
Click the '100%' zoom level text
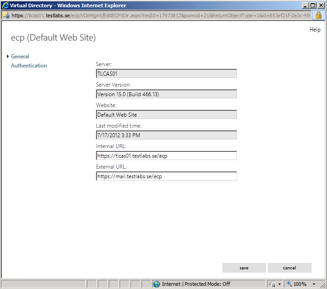click(300, 284)
